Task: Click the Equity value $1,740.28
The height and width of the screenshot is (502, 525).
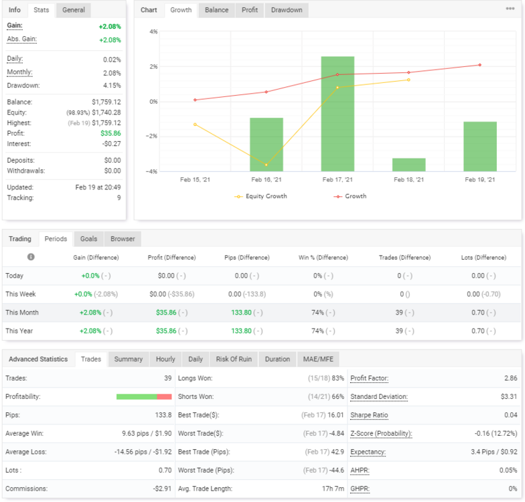Action: [x=106, y=112]
